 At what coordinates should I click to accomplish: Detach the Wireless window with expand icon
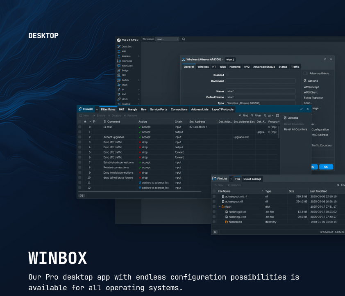(325, 60)
